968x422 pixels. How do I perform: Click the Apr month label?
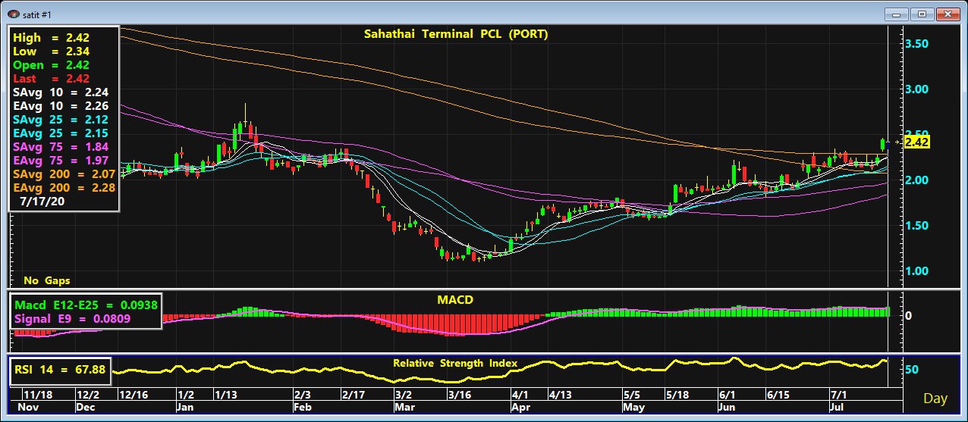pyautogui.click(x=522, y=407)
